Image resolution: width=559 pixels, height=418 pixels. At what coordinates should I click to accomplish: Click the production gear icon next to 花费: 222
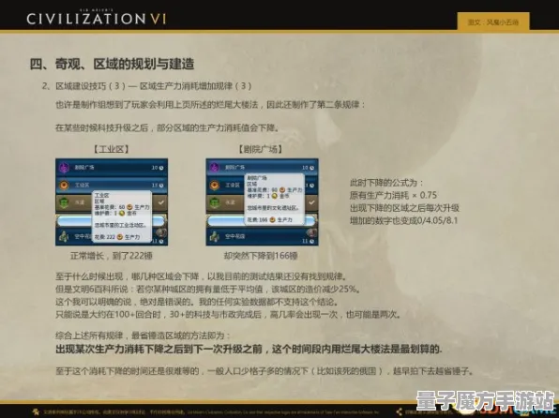coord(119,237)
